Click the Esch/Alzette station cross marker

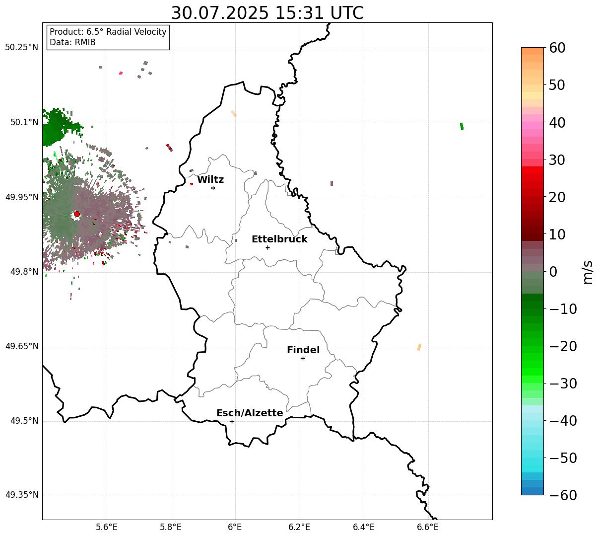tap(232, 421)
